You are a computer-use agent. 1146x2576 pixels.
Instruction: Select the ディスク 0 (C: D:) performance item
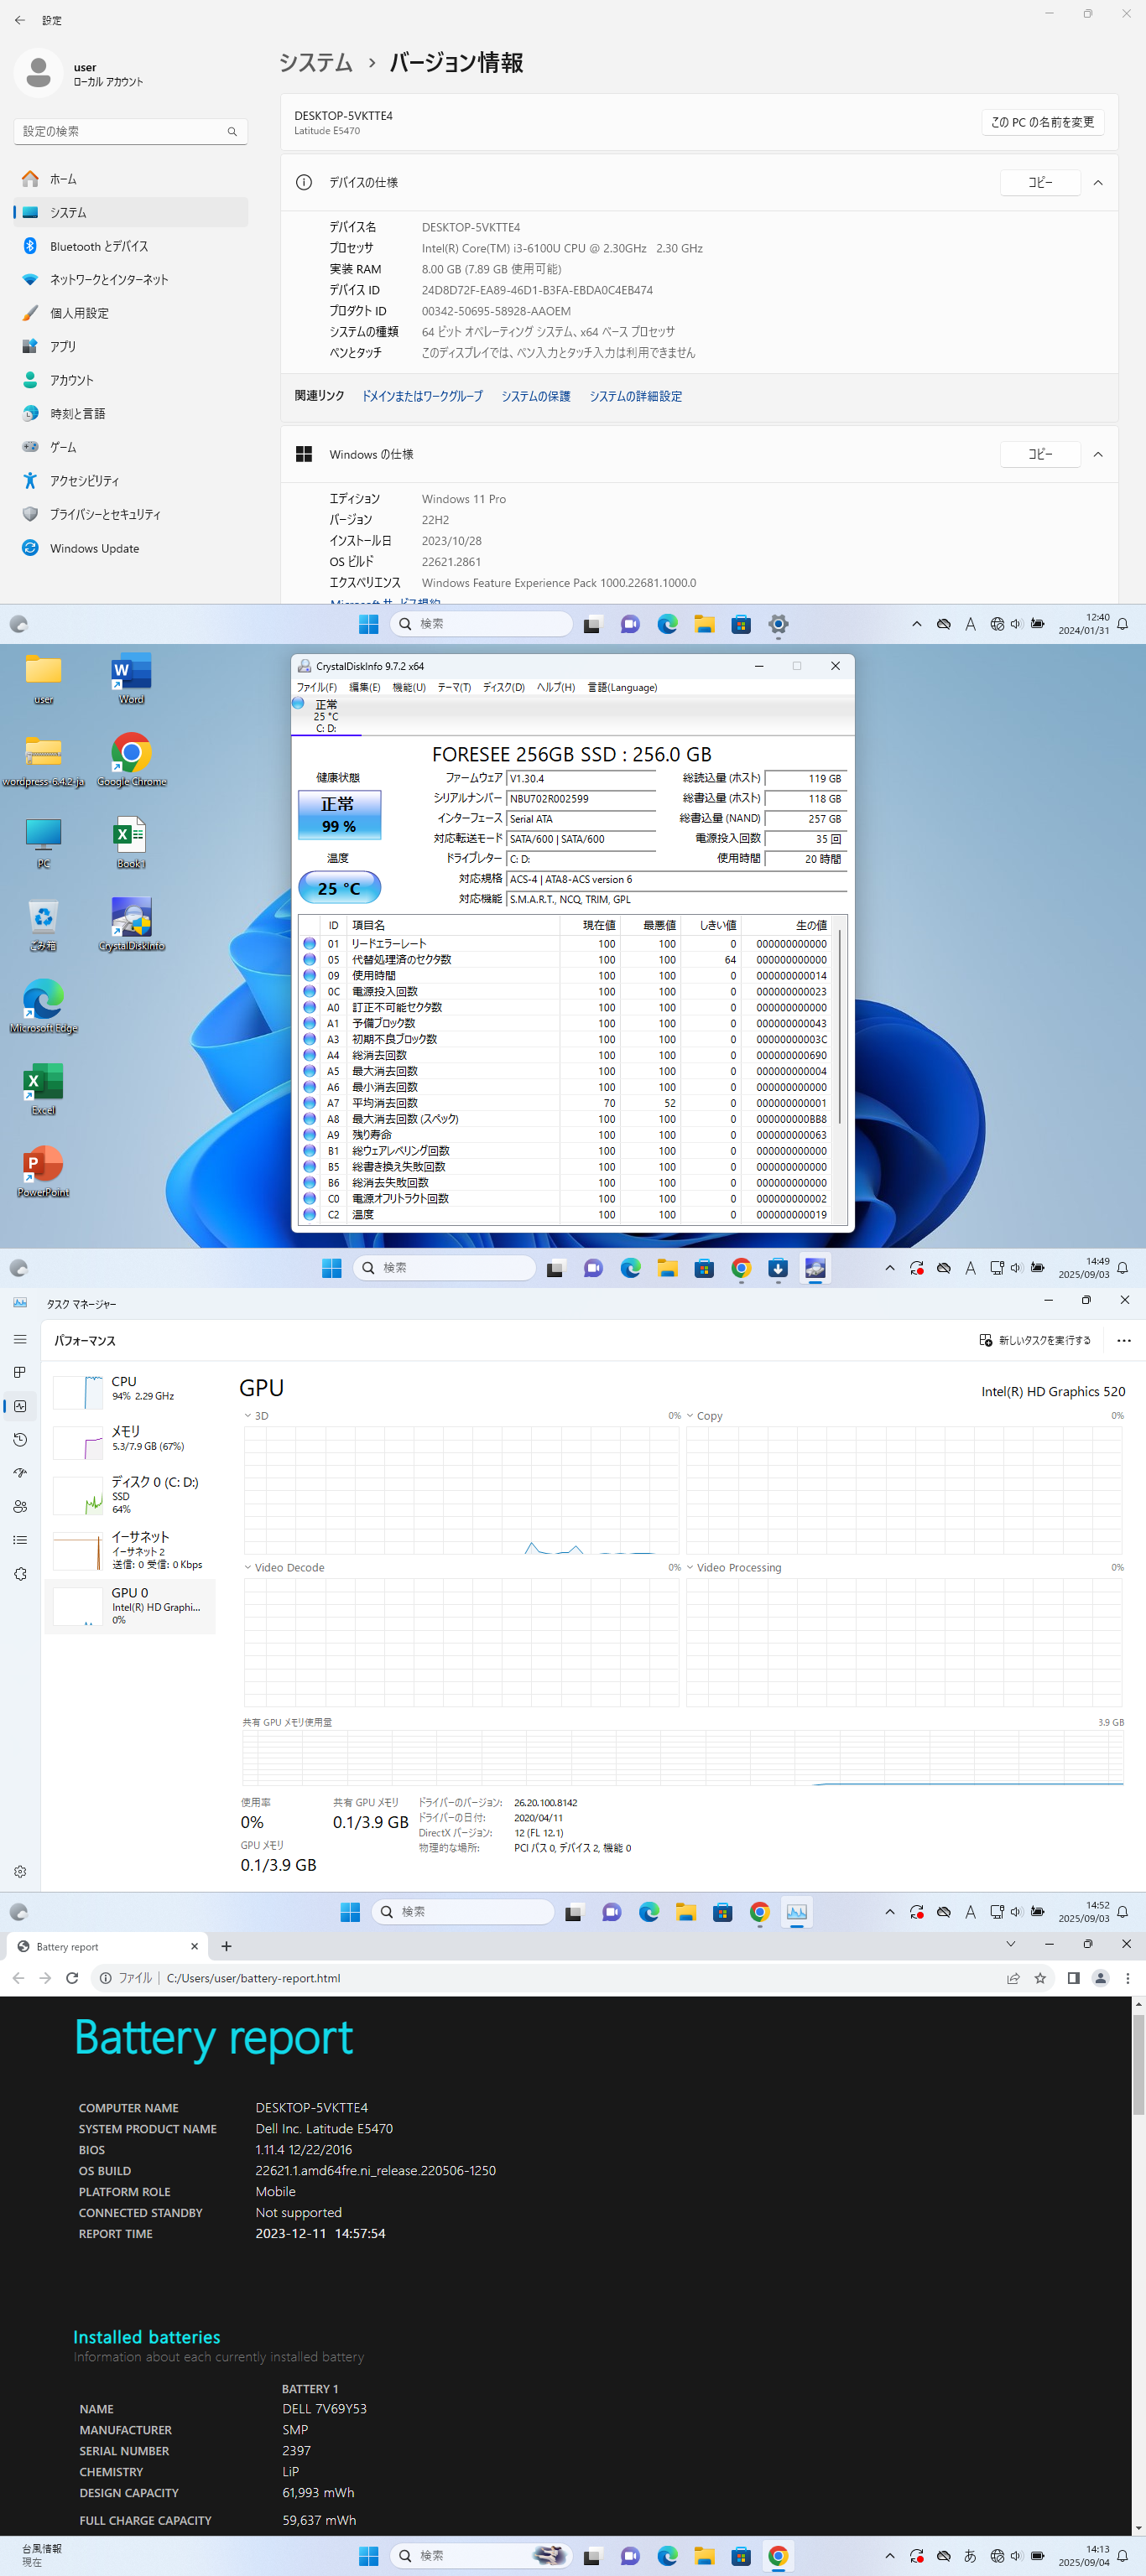[130, 1495]
